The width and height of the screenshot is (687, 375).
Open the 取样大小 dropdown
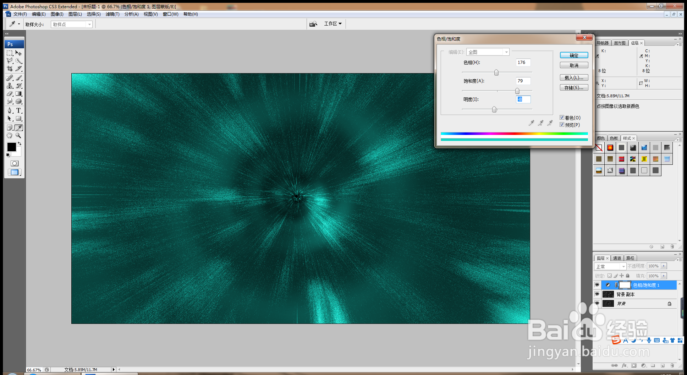coord(72,24)
